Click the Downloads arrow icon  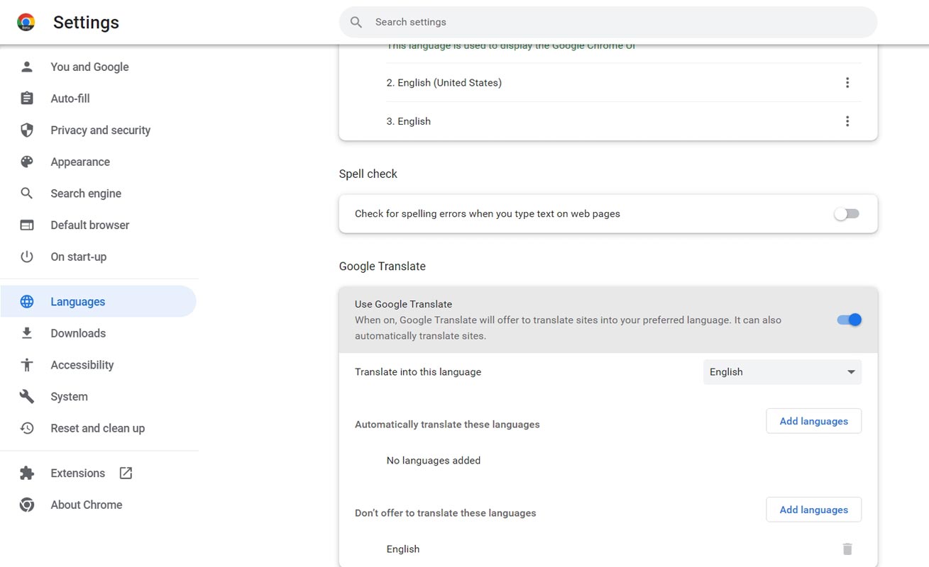27,333
